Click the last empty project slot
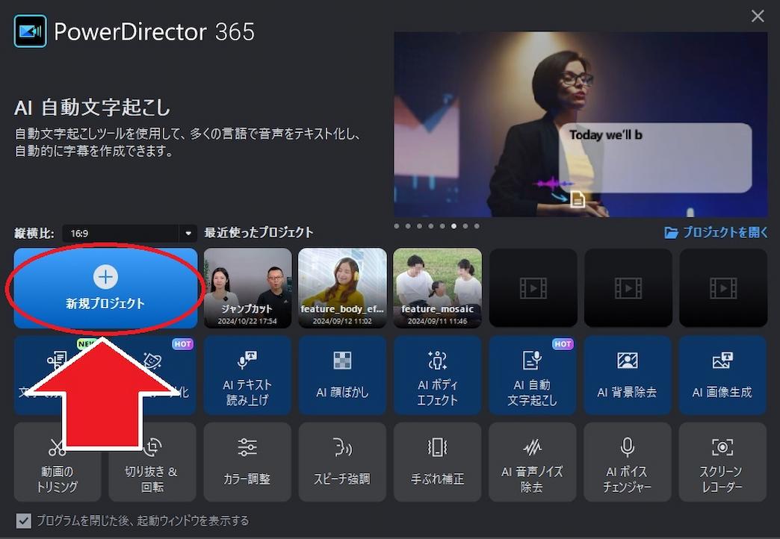The width and height of the screenshot is (780, 539). (x=722, y=288)
